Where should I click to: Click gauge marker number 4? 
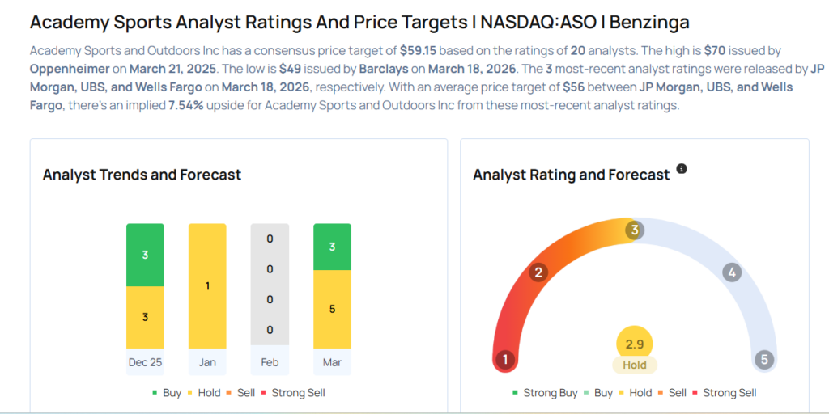pyautogui.click(x=732, y=272)
